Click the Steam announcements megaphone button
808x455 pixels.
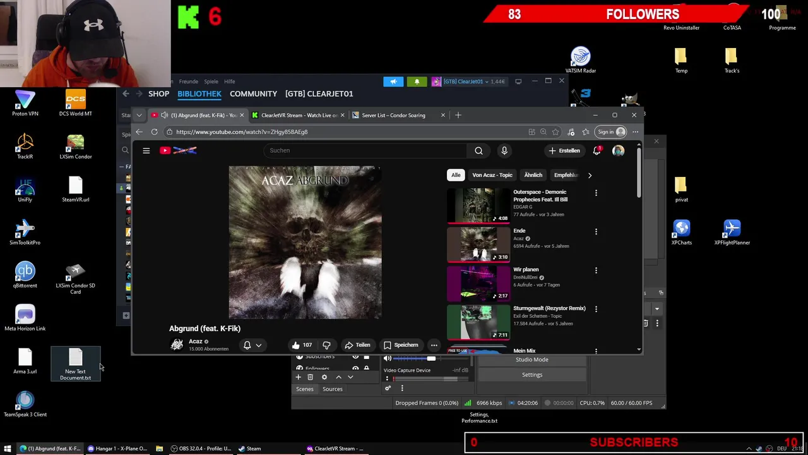tap(393, 82)
